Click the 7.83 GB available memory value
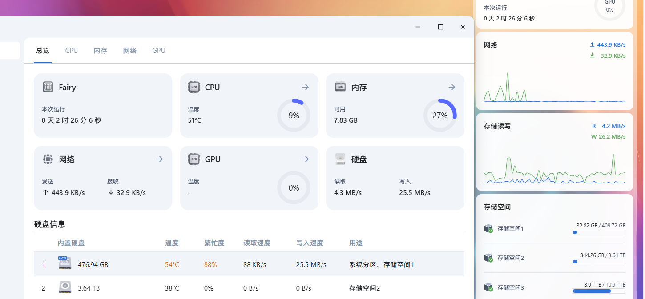 coord(346,120)
